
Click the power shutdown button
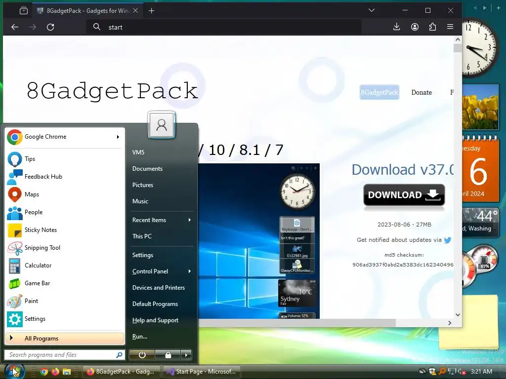pos(142,355)
